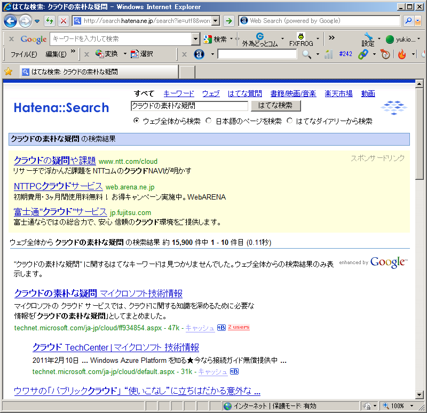Click the Stop loading red X icon
Image resolution: width=427 pixels, height=413 pixels.
point(63,21)
